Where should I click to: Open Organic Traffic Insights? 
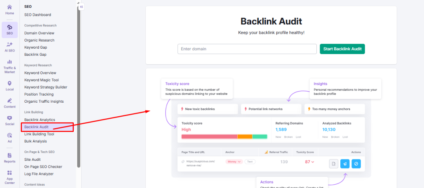(44, 101)
